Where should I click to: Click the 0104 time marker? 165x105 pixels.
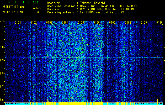pos(65,22)
